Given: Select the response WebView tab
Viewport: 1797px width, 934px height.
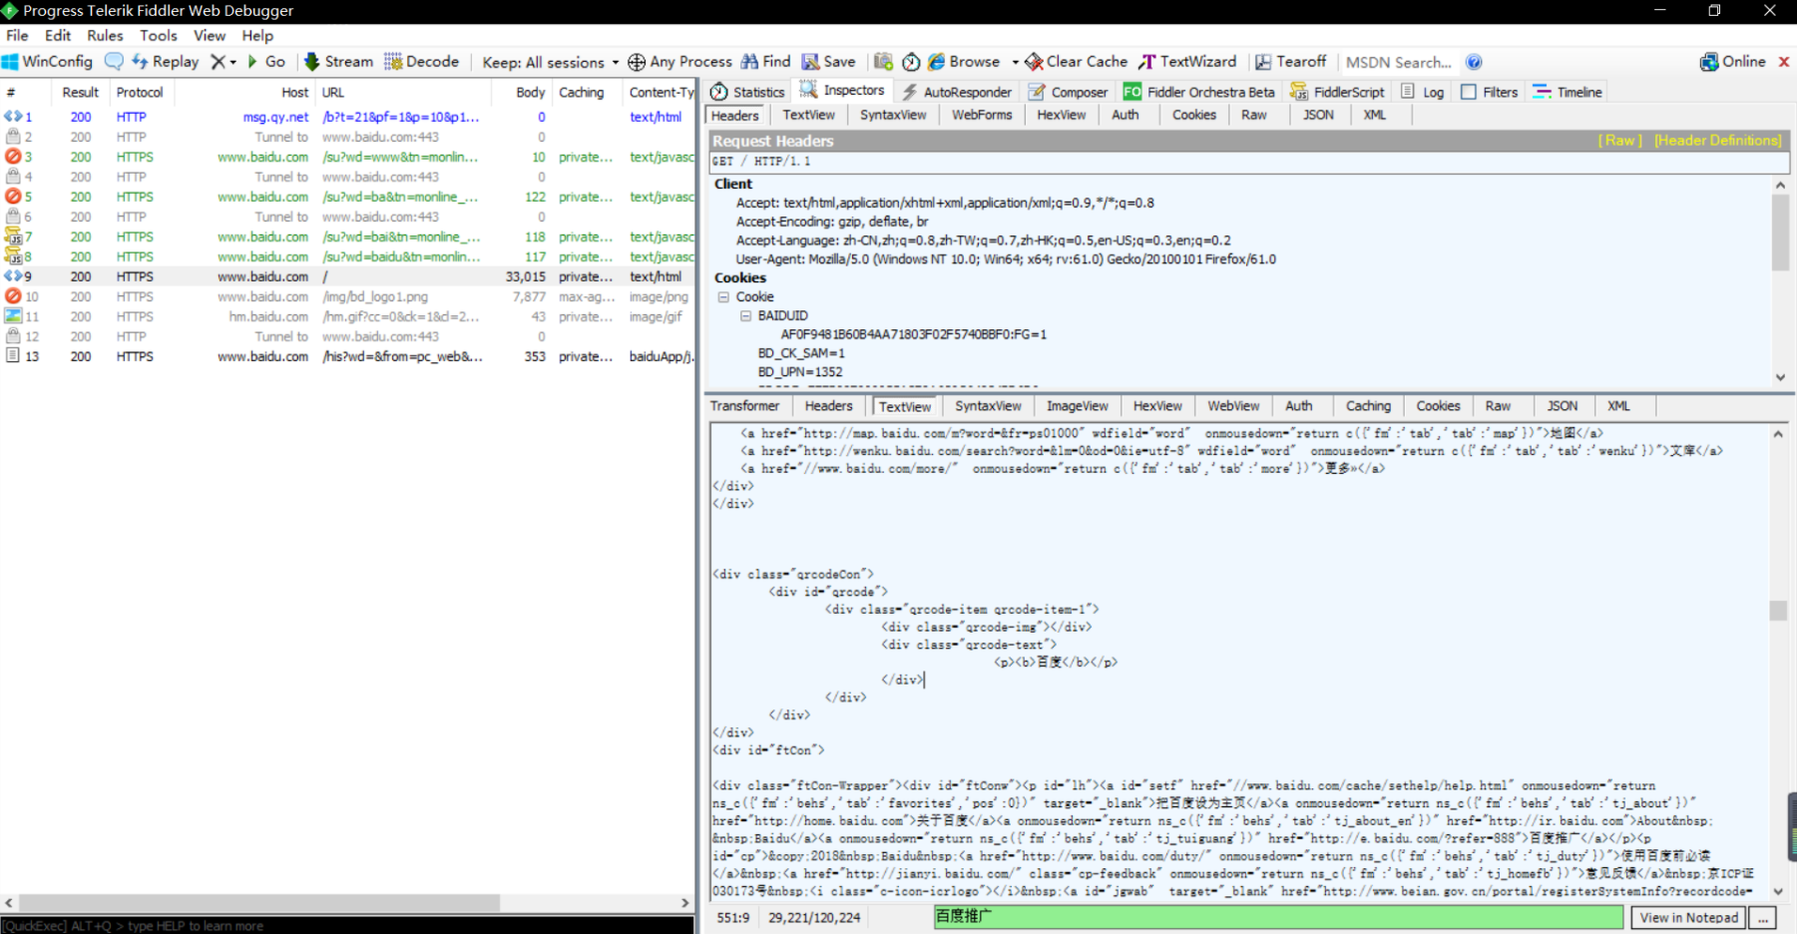Looking at the screenshot, I should pyautogui.click(x=1233, y=406).
